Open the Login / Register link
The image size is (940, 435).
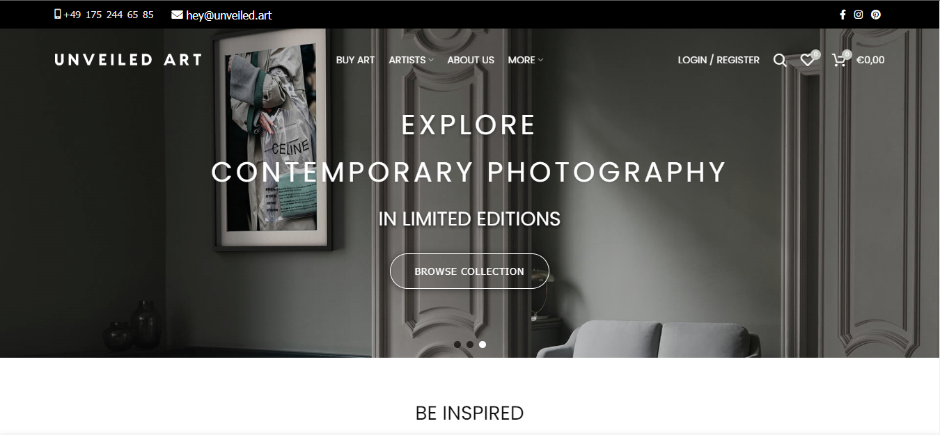coord(719,60)
